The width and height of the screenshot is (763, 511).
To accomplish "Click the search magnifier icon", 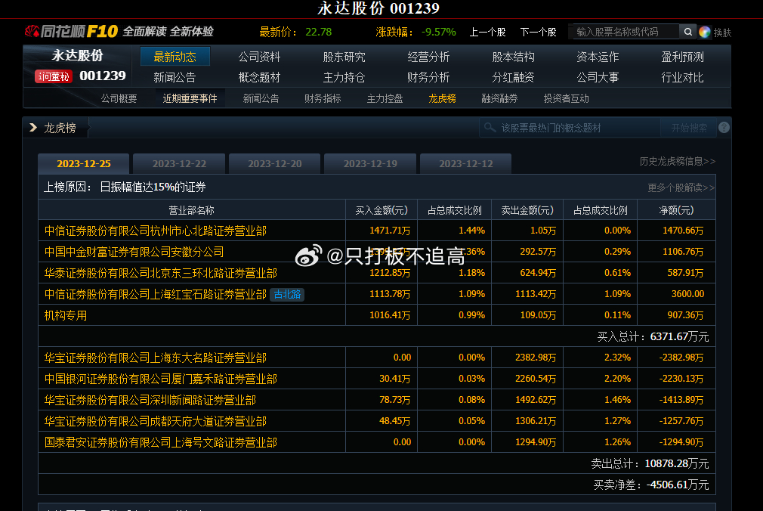I will click(687, 32).
